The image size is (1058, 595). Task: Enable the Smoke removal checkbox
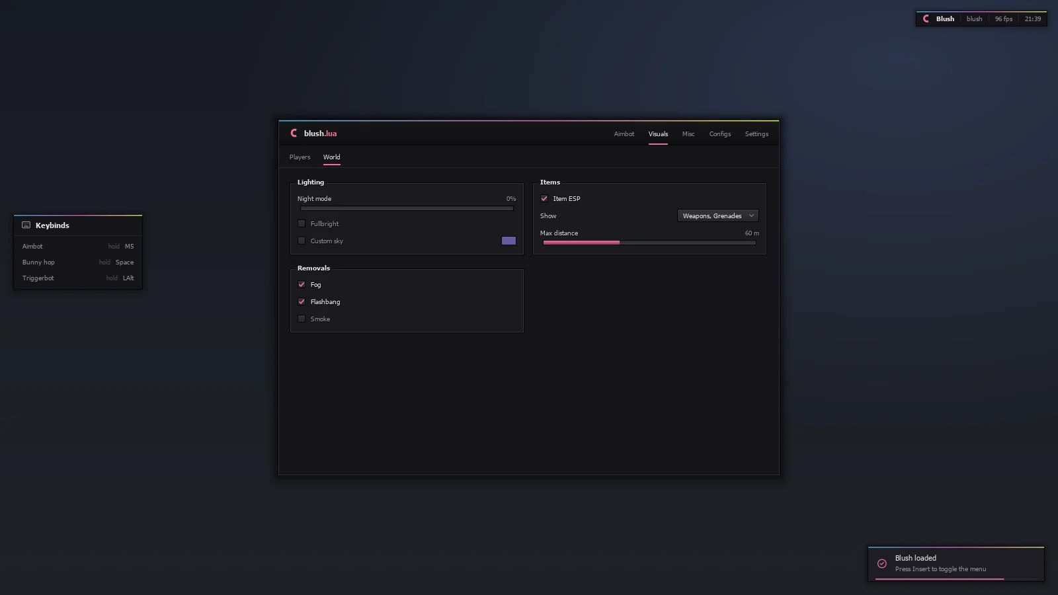[302, 319]
